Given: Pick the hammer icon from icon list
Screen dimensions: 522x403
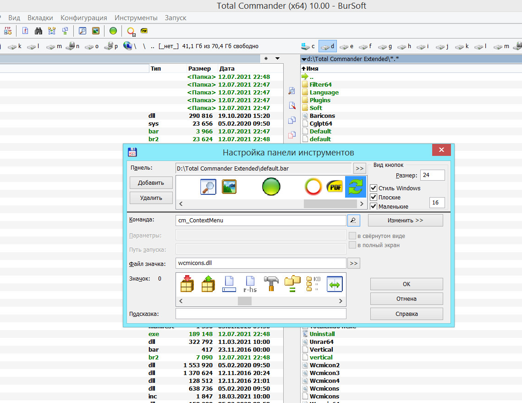Looking at the screenshot, I should pos(271,284).
